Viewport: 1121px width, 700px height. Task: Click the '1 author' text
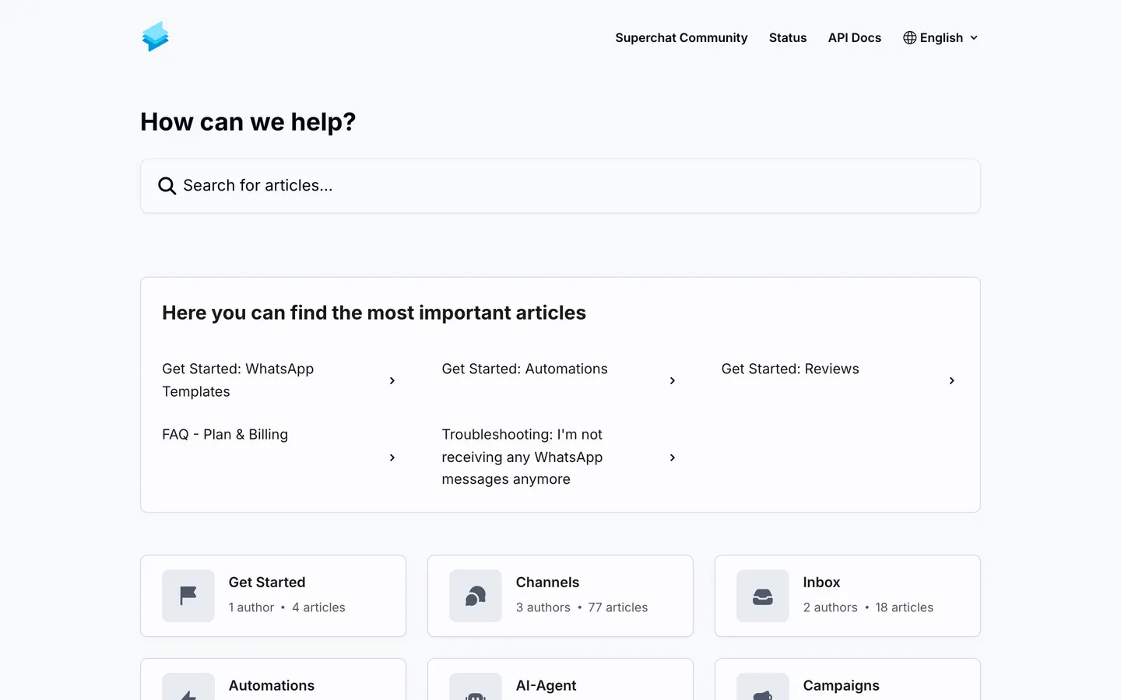251,607
